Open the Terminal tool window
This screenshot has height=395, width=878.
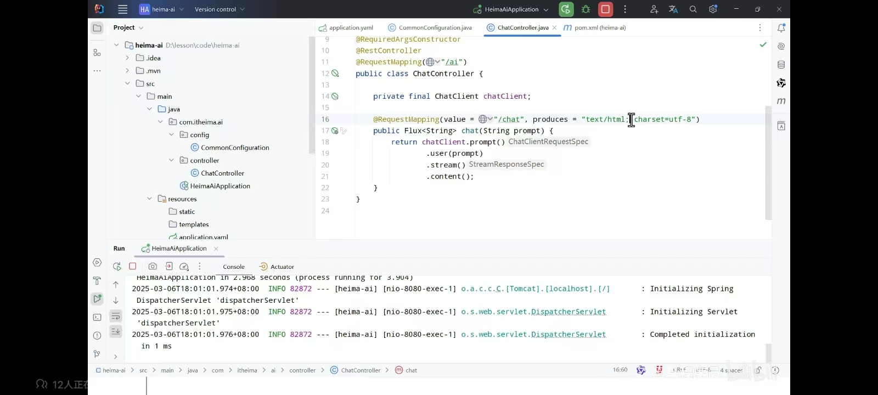click(x=97, y=317)
